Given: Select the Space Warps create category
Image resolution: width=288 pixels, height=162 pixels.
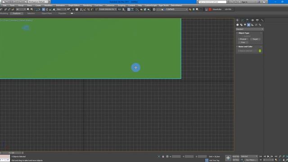Looking at the screenshot, I should [x=256, y=25].
